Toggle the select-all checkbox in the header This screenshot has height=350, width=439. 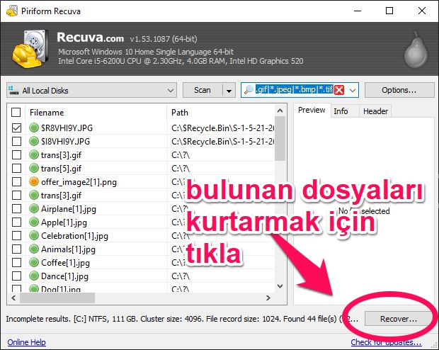(16, 113)
